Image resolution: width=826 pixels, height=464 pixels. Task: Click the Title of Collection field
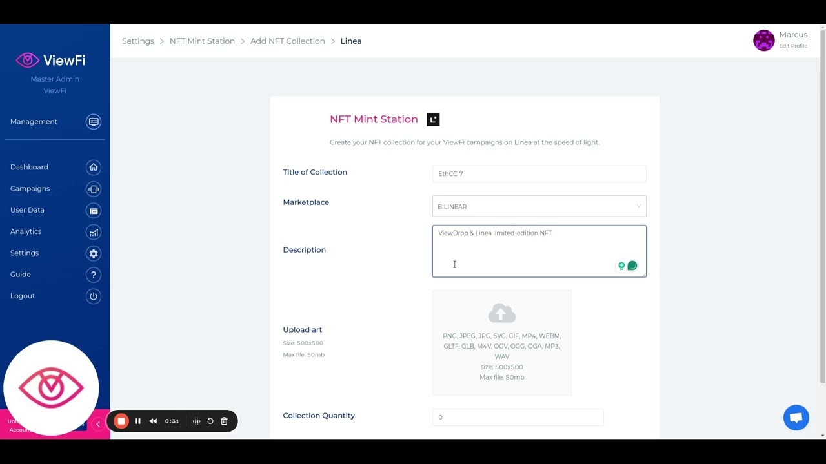[x=539, y=173]
